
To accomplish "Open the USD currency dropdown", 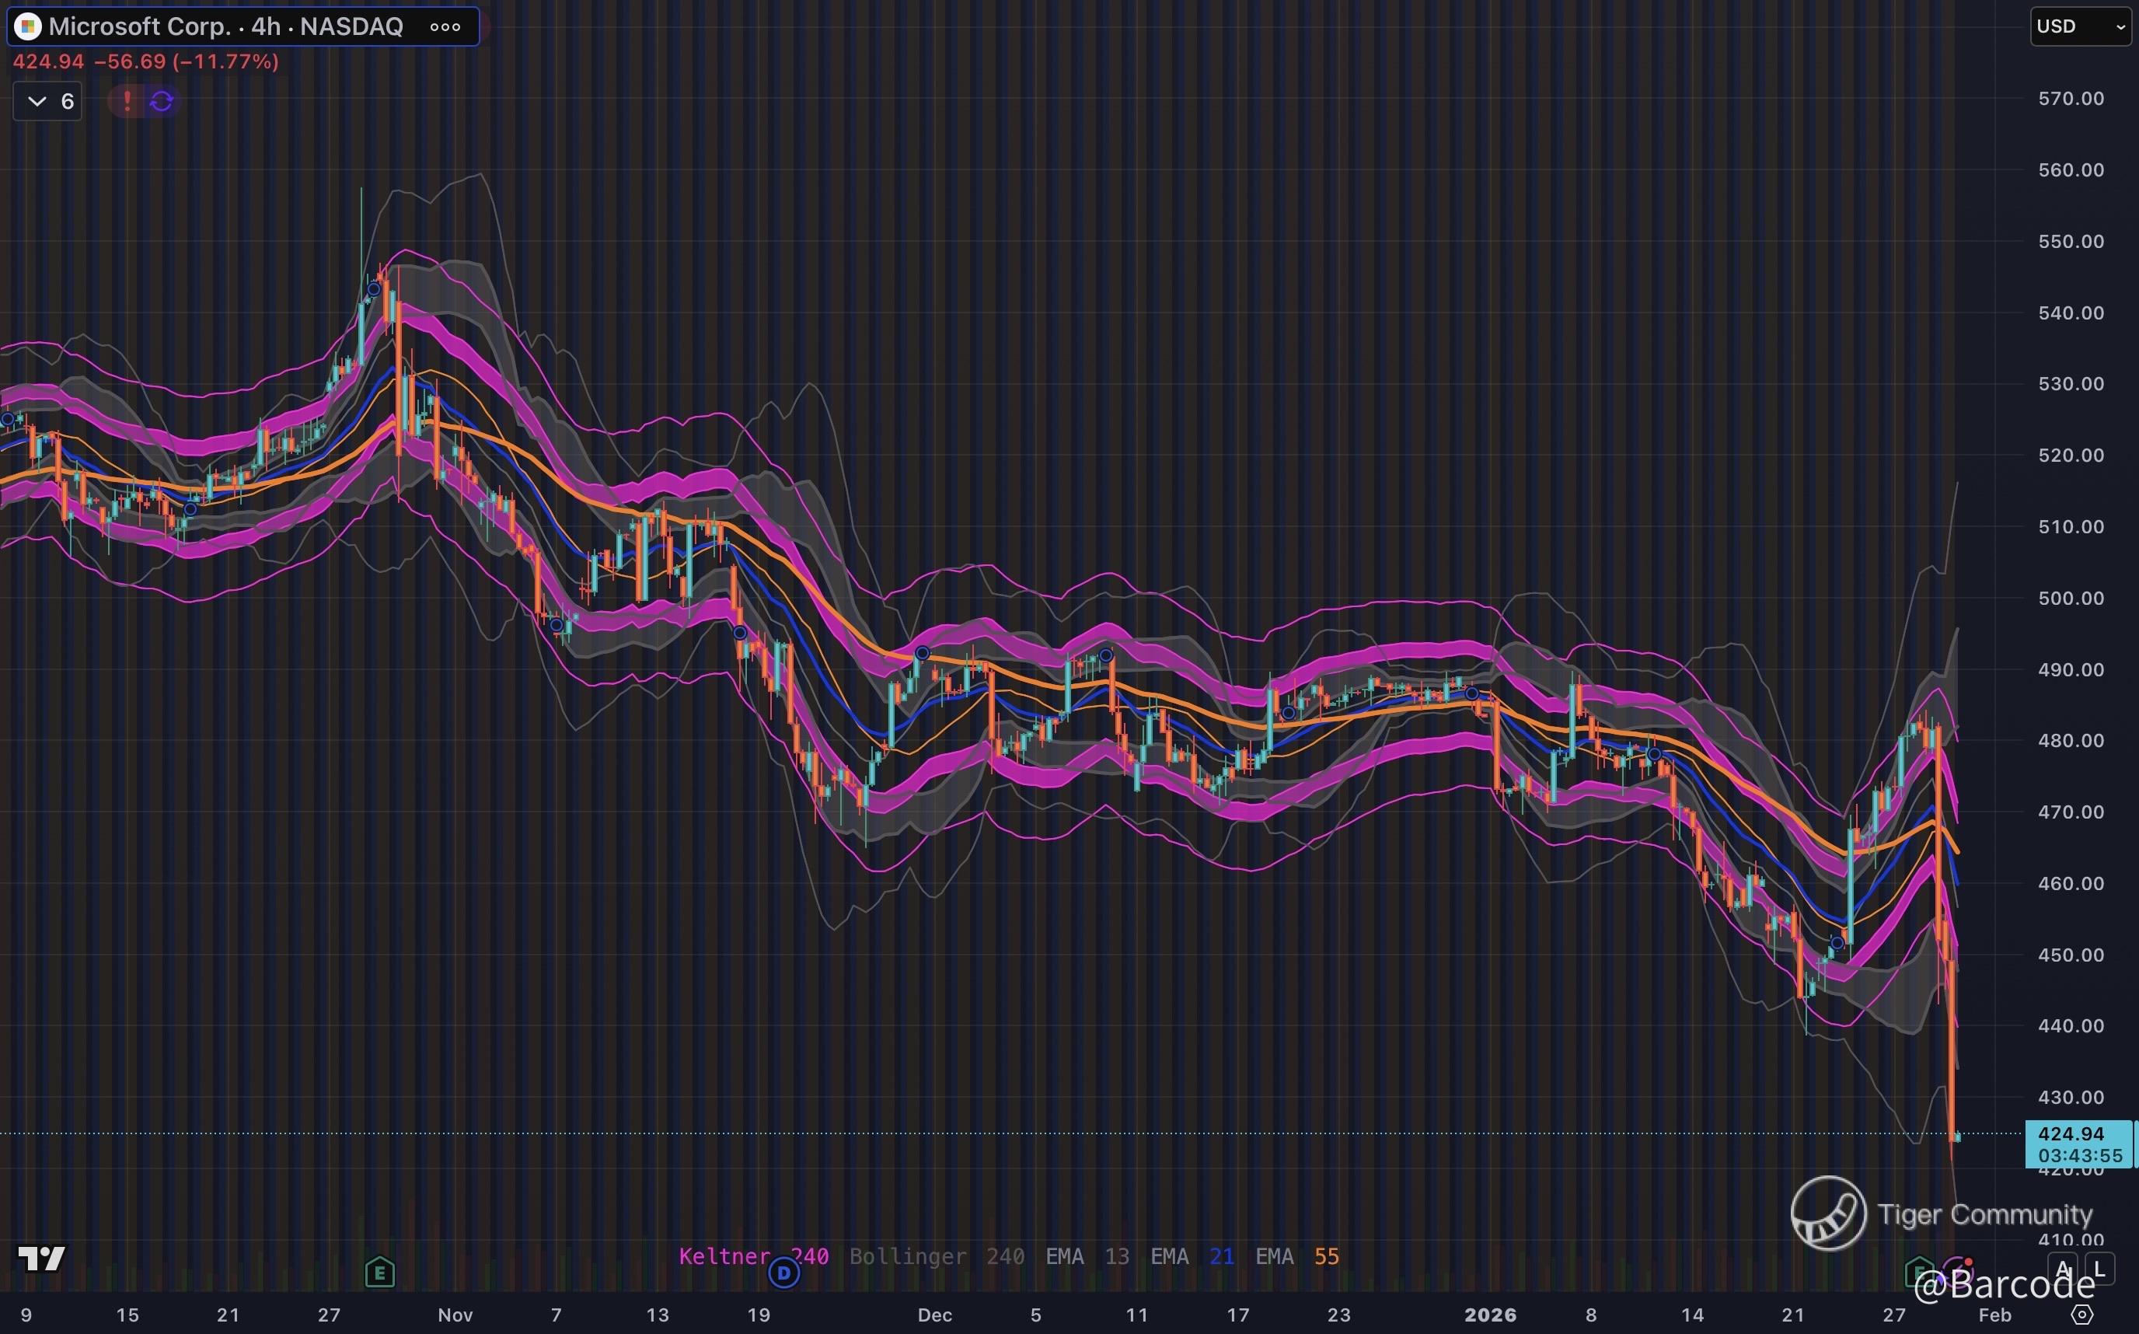I will [x=2080, y=26].
